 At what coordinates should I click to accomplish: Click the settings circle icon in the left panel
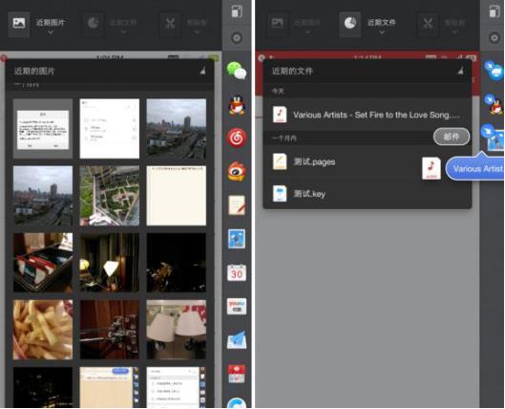click(x=237, y=38)
